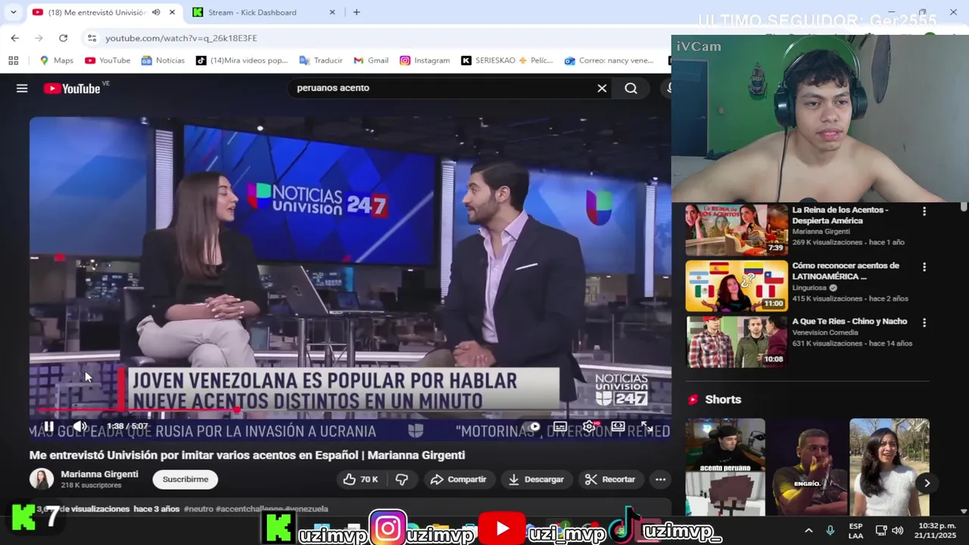Screen dimensions: 969x545
Task: Open the Linguriosa channel link
Action: [809, 288]
